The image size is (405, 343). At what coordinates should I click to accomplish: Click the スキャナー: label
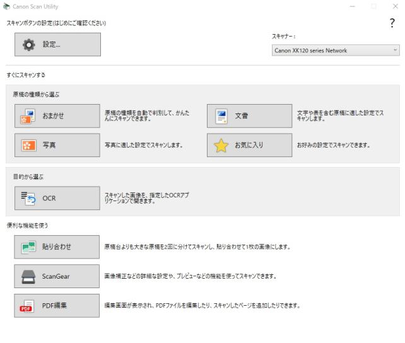[283, 37]
